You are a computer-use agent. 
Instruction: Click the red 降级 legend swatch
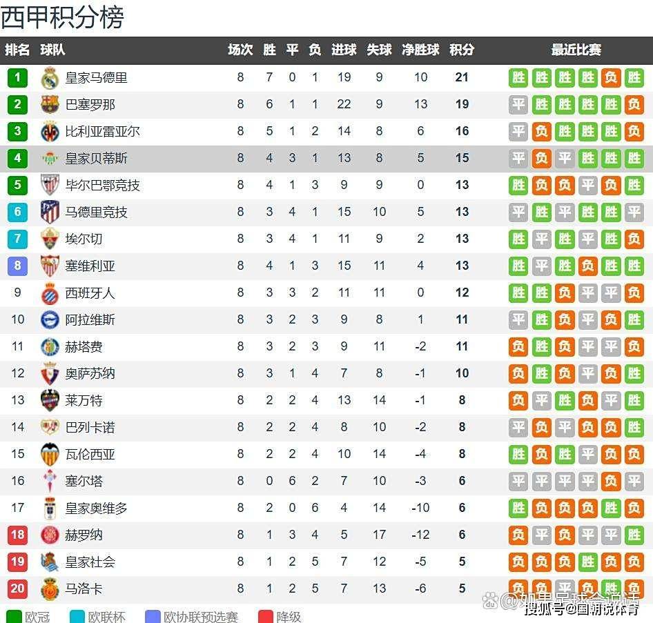[x=266, y=616]
